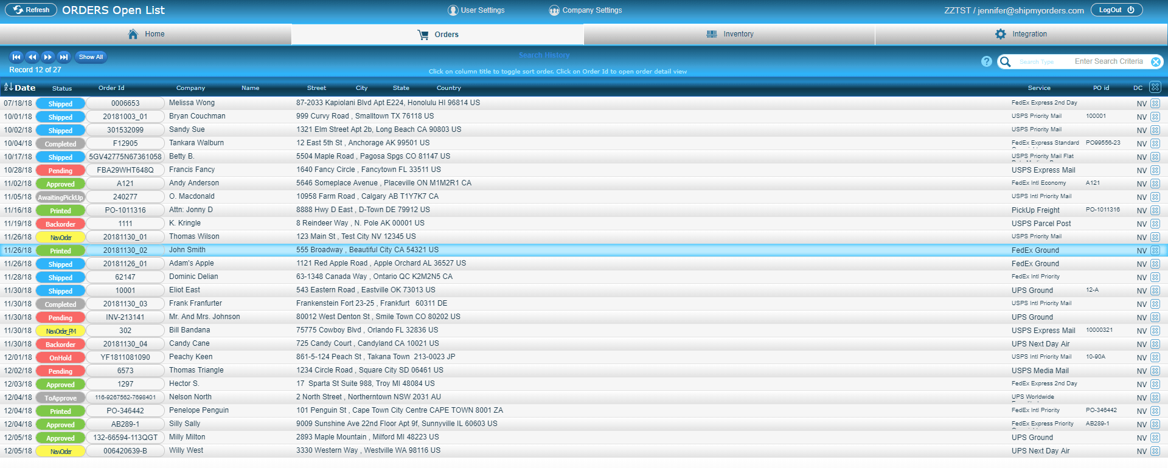Sort by the Company column header
This screenshot has width=1168, height=468.
coord(190,88)
